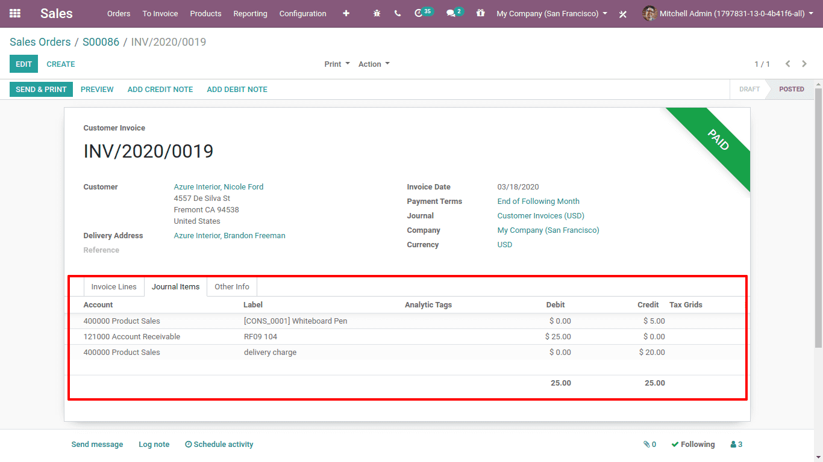Click the Account column header
This screenshot has height=462, width=823.
click(98, 305)
